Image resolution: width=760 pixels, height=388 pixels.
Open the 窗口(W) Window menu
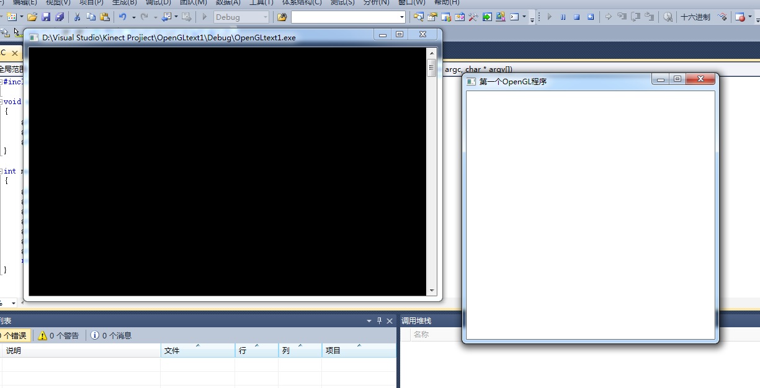click(412, 2)
